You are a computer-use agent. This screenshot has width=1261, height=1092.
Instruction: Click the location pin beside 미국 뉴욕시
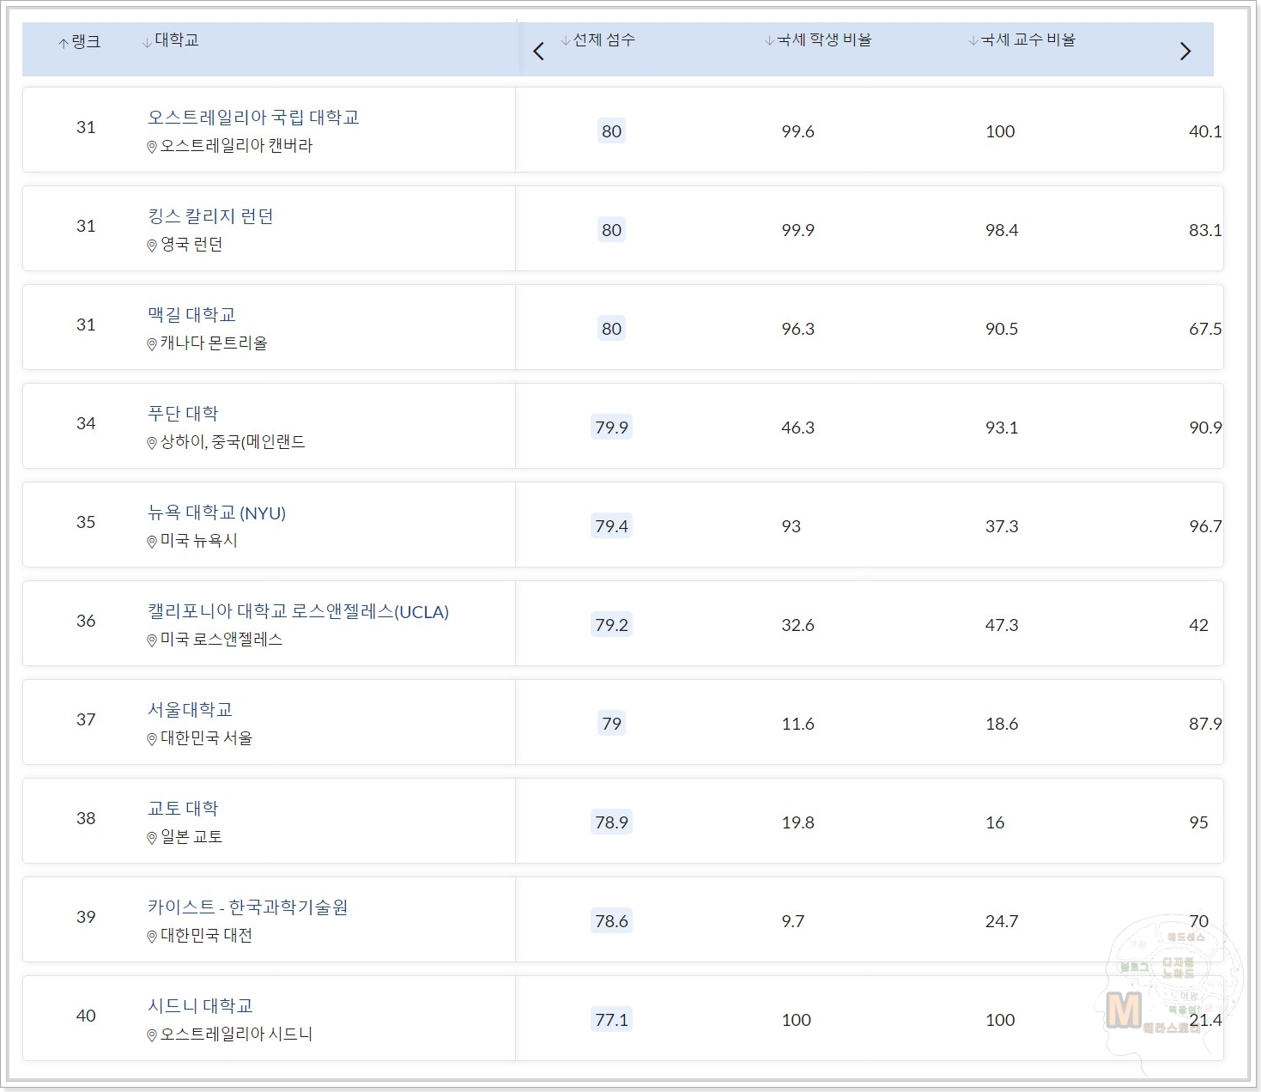point(152,542)
